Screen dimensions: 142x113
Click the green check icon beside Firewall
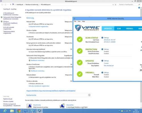[80, 74]
